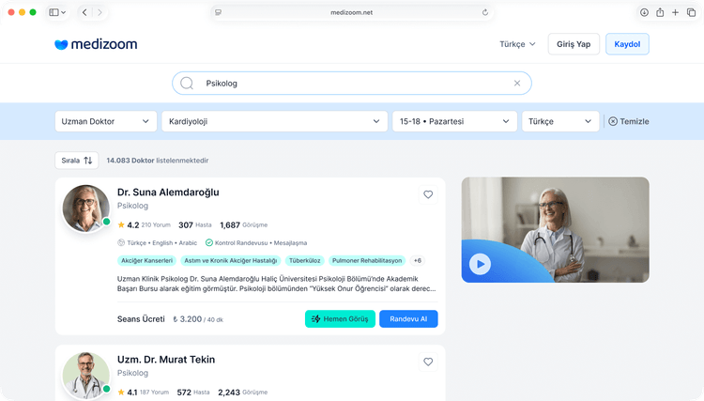Favorite Dr. Suna Alemdaroğlu with heart icon
The width and height of the screenshot is (704, 401).
(428, 194)
